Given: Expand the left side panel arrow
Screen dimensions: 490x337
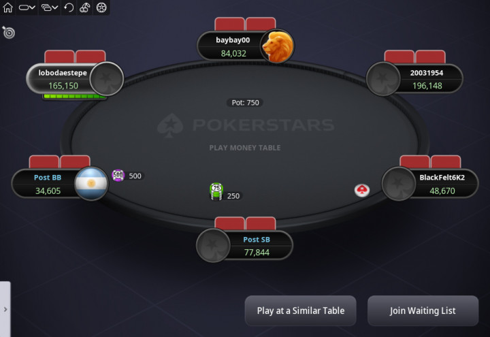Looking at the screenshot, I should (5, 309).
